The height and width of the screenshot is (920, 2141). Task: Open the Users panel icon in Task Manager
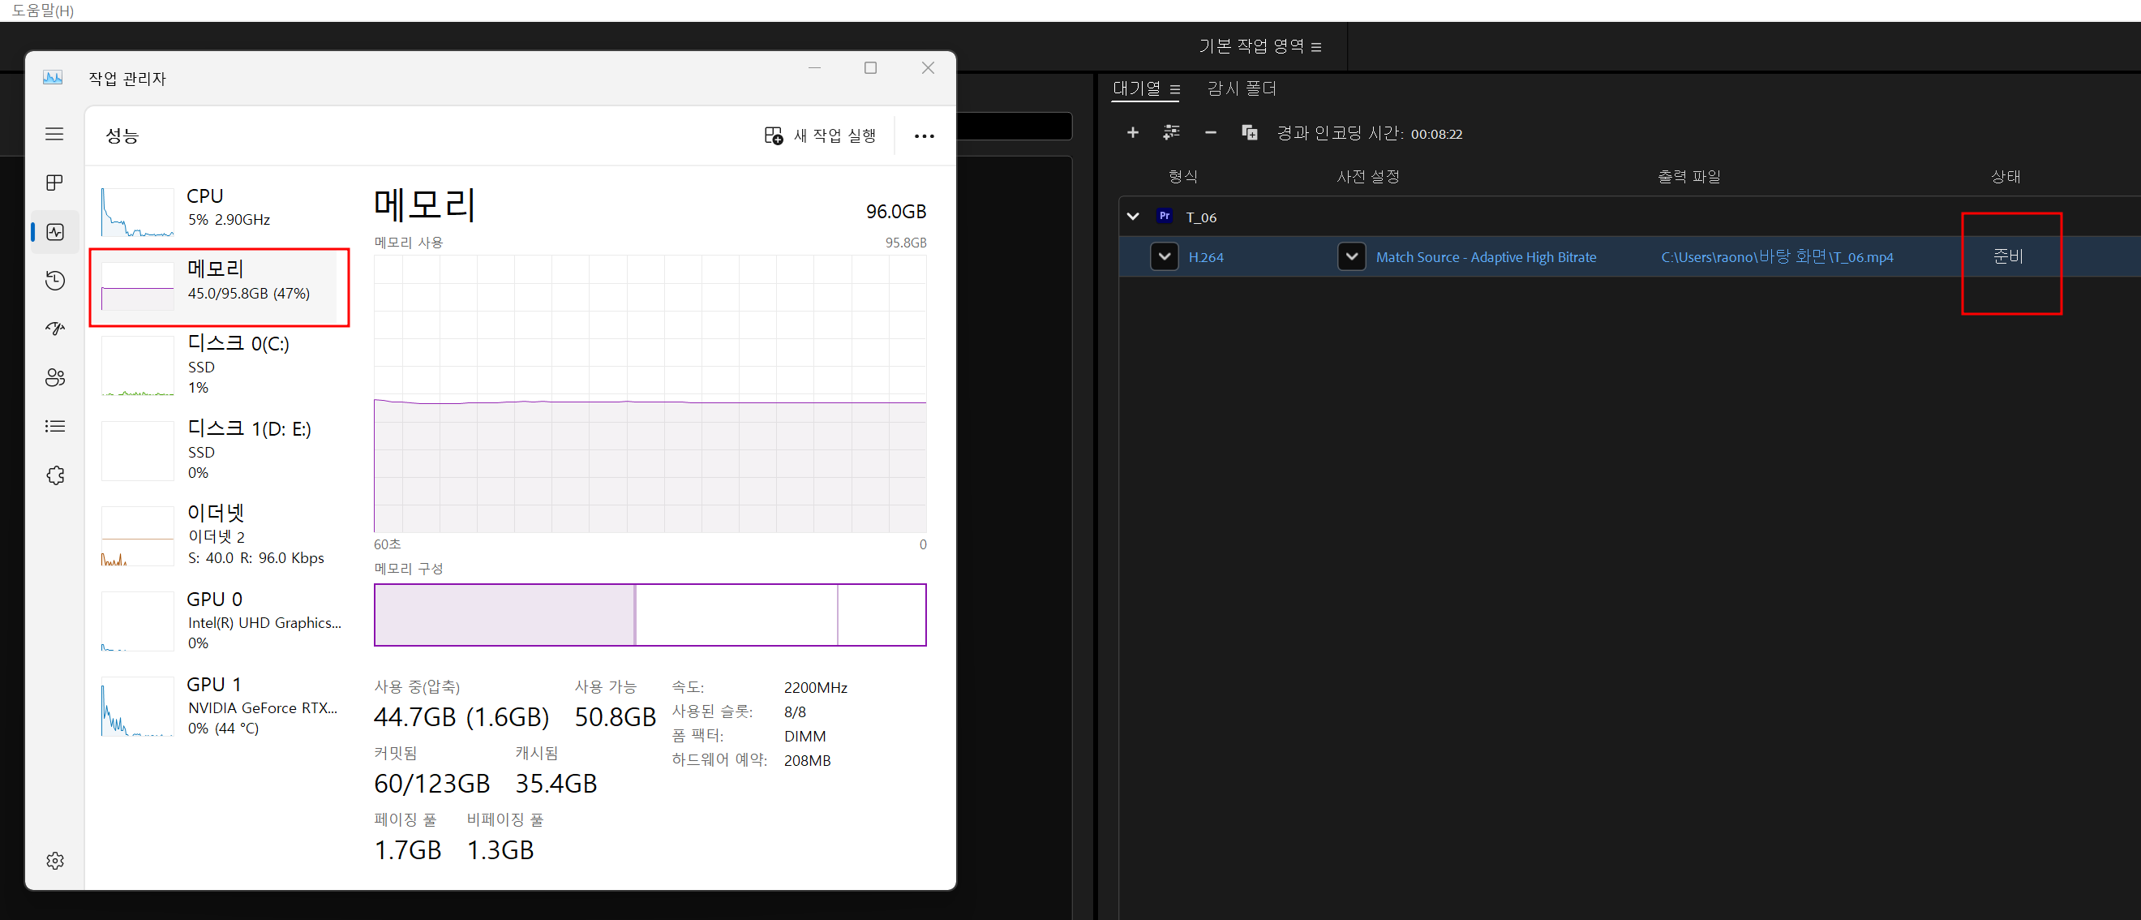54,377
